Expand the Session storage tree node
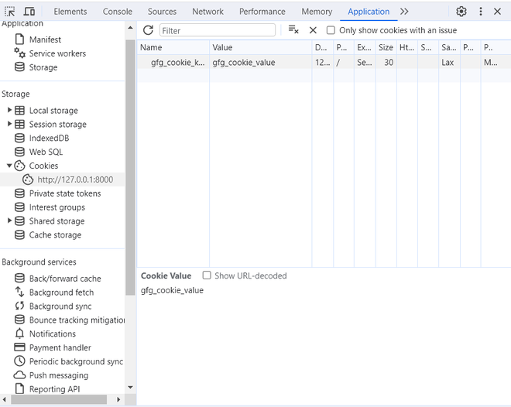Viewport: 511px width, 407px height. [9, 124]
